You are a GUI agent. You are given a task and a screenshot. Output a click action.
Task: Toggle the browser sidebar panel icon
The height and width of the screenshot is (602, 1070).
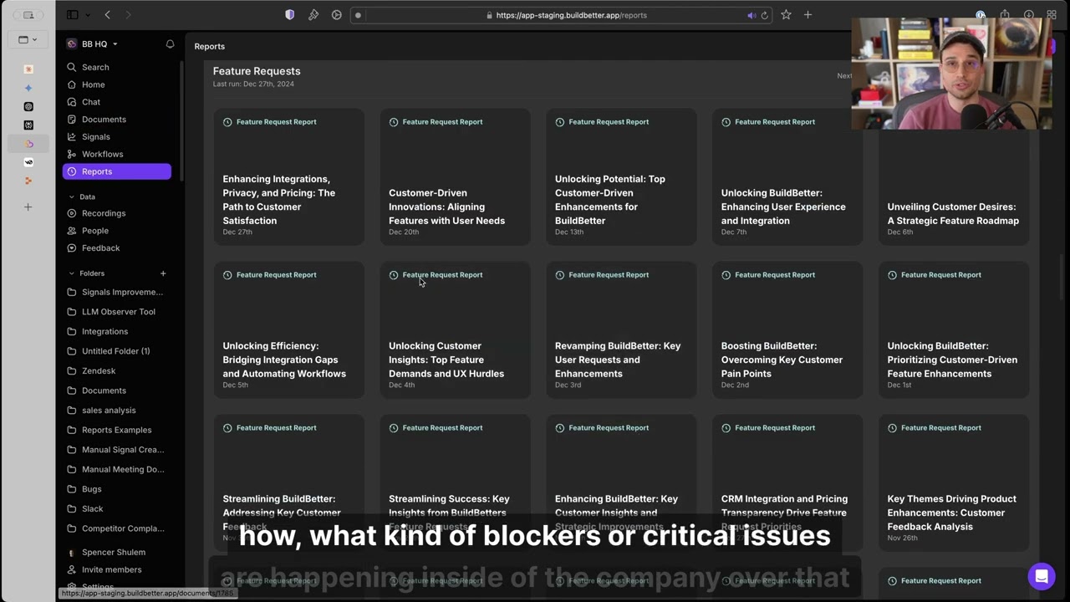tap(73, 15)
